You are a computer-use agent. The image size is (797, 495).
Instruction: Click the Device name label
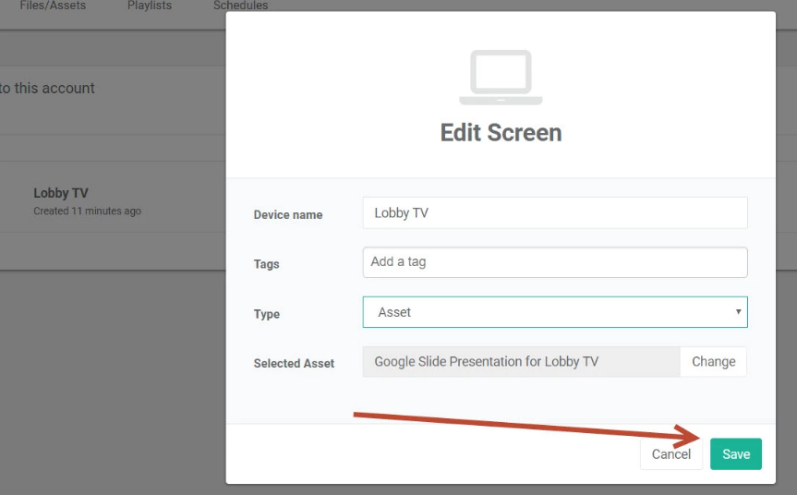(288, 214)
